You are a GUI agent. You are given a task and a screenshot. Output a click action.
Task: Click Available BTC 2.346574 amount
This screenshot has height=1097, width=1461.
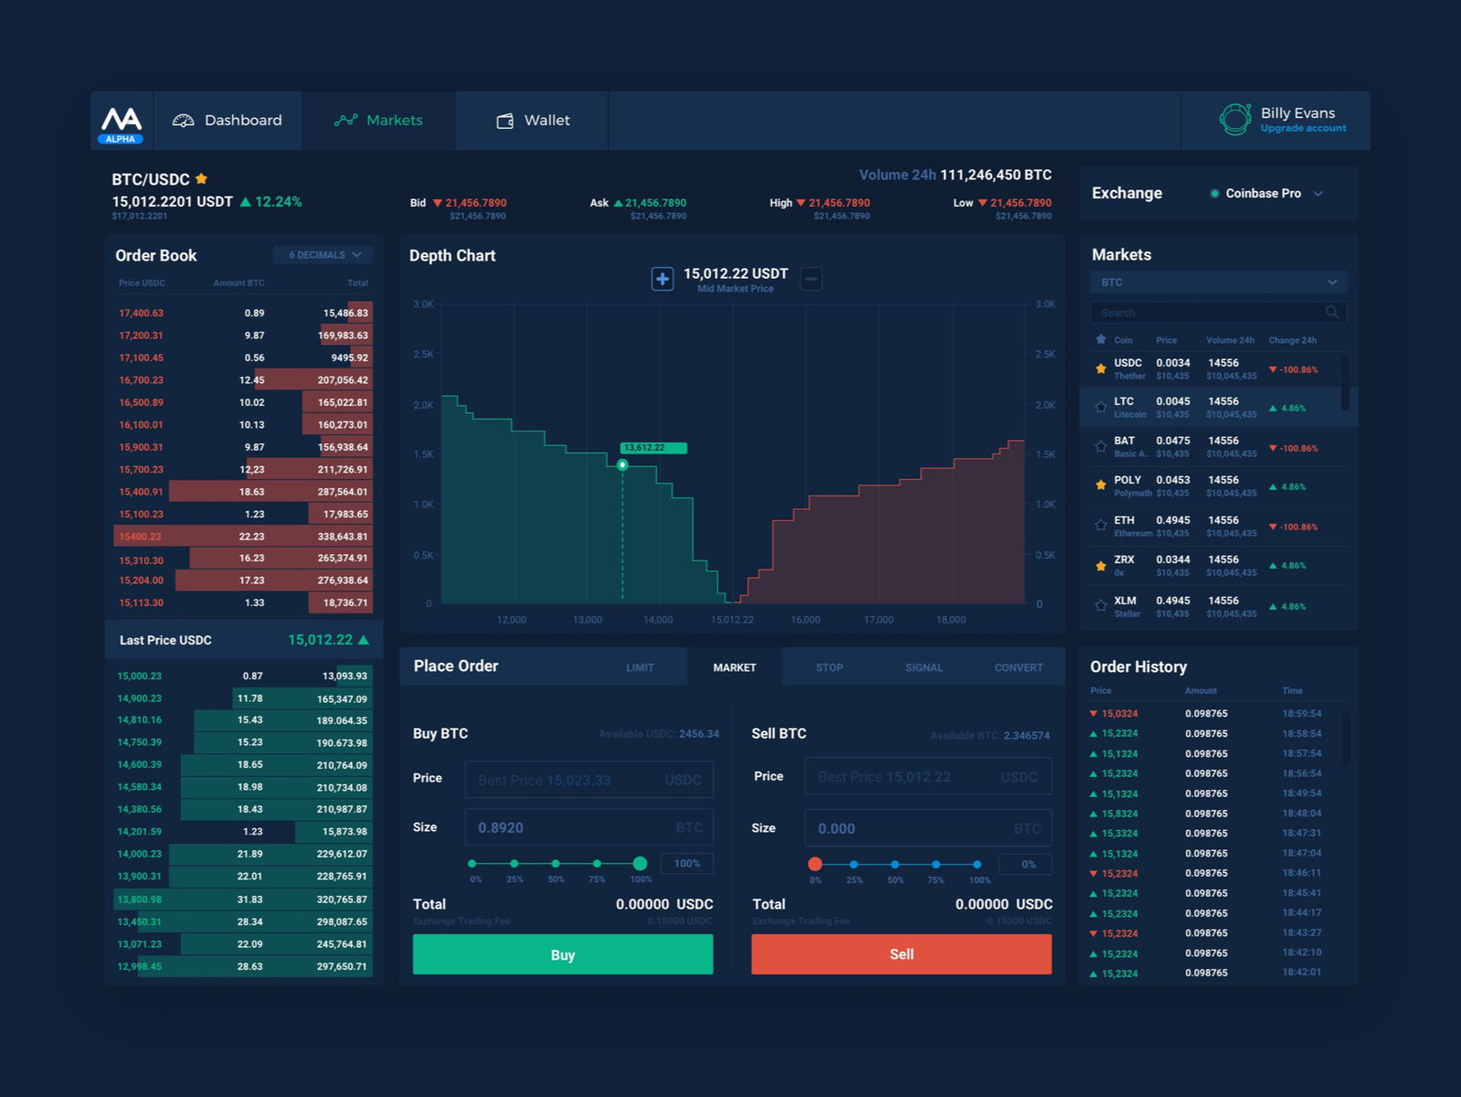coord(1026,736)
